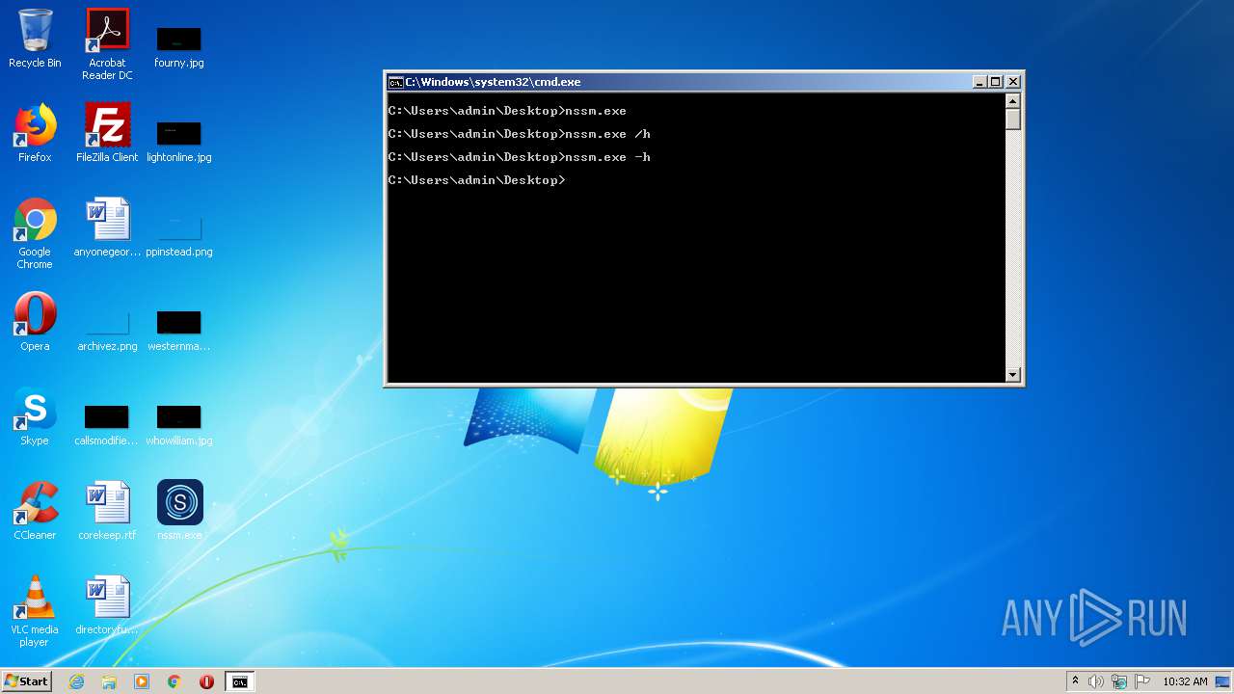The height and width of the screenshot is (694, 1234).
Task: Select the nssm.exe desktop icon
Action: [179, 511]
